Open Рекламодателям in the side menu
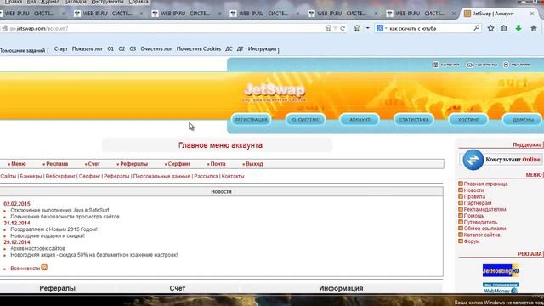 [484, 210]
